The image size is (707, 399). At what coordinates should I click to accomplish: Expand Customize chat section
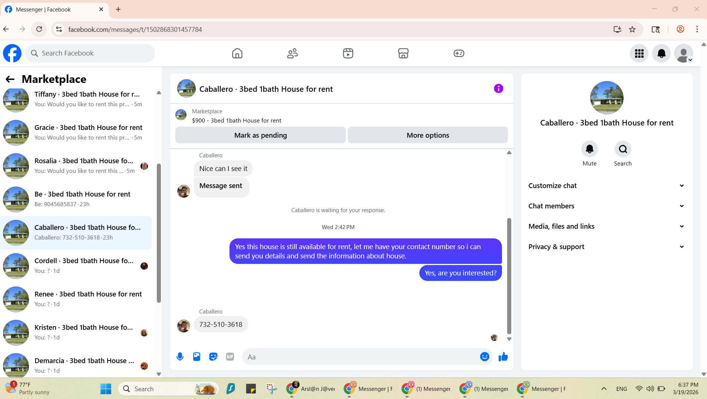[607, 186]
